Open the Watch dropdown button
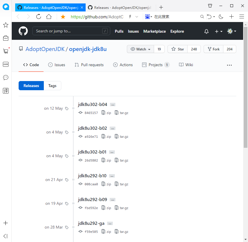Viewport: 248px width, 242px height. 140,49
